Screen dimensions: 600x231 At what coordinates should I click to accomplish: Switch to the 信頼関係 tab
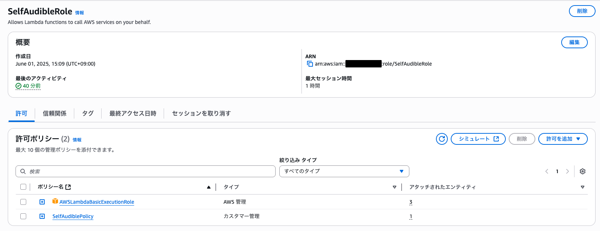pyautogui.click(x=55, y=113)
